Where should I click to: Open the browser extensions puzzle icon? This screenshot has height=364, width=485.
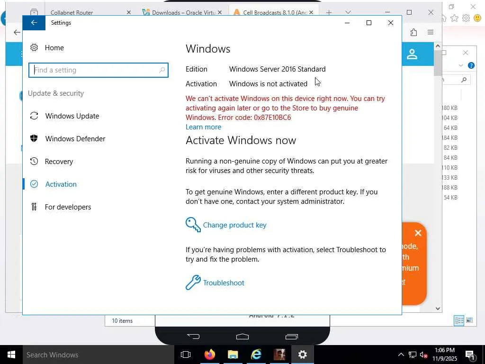click(413, 32)
